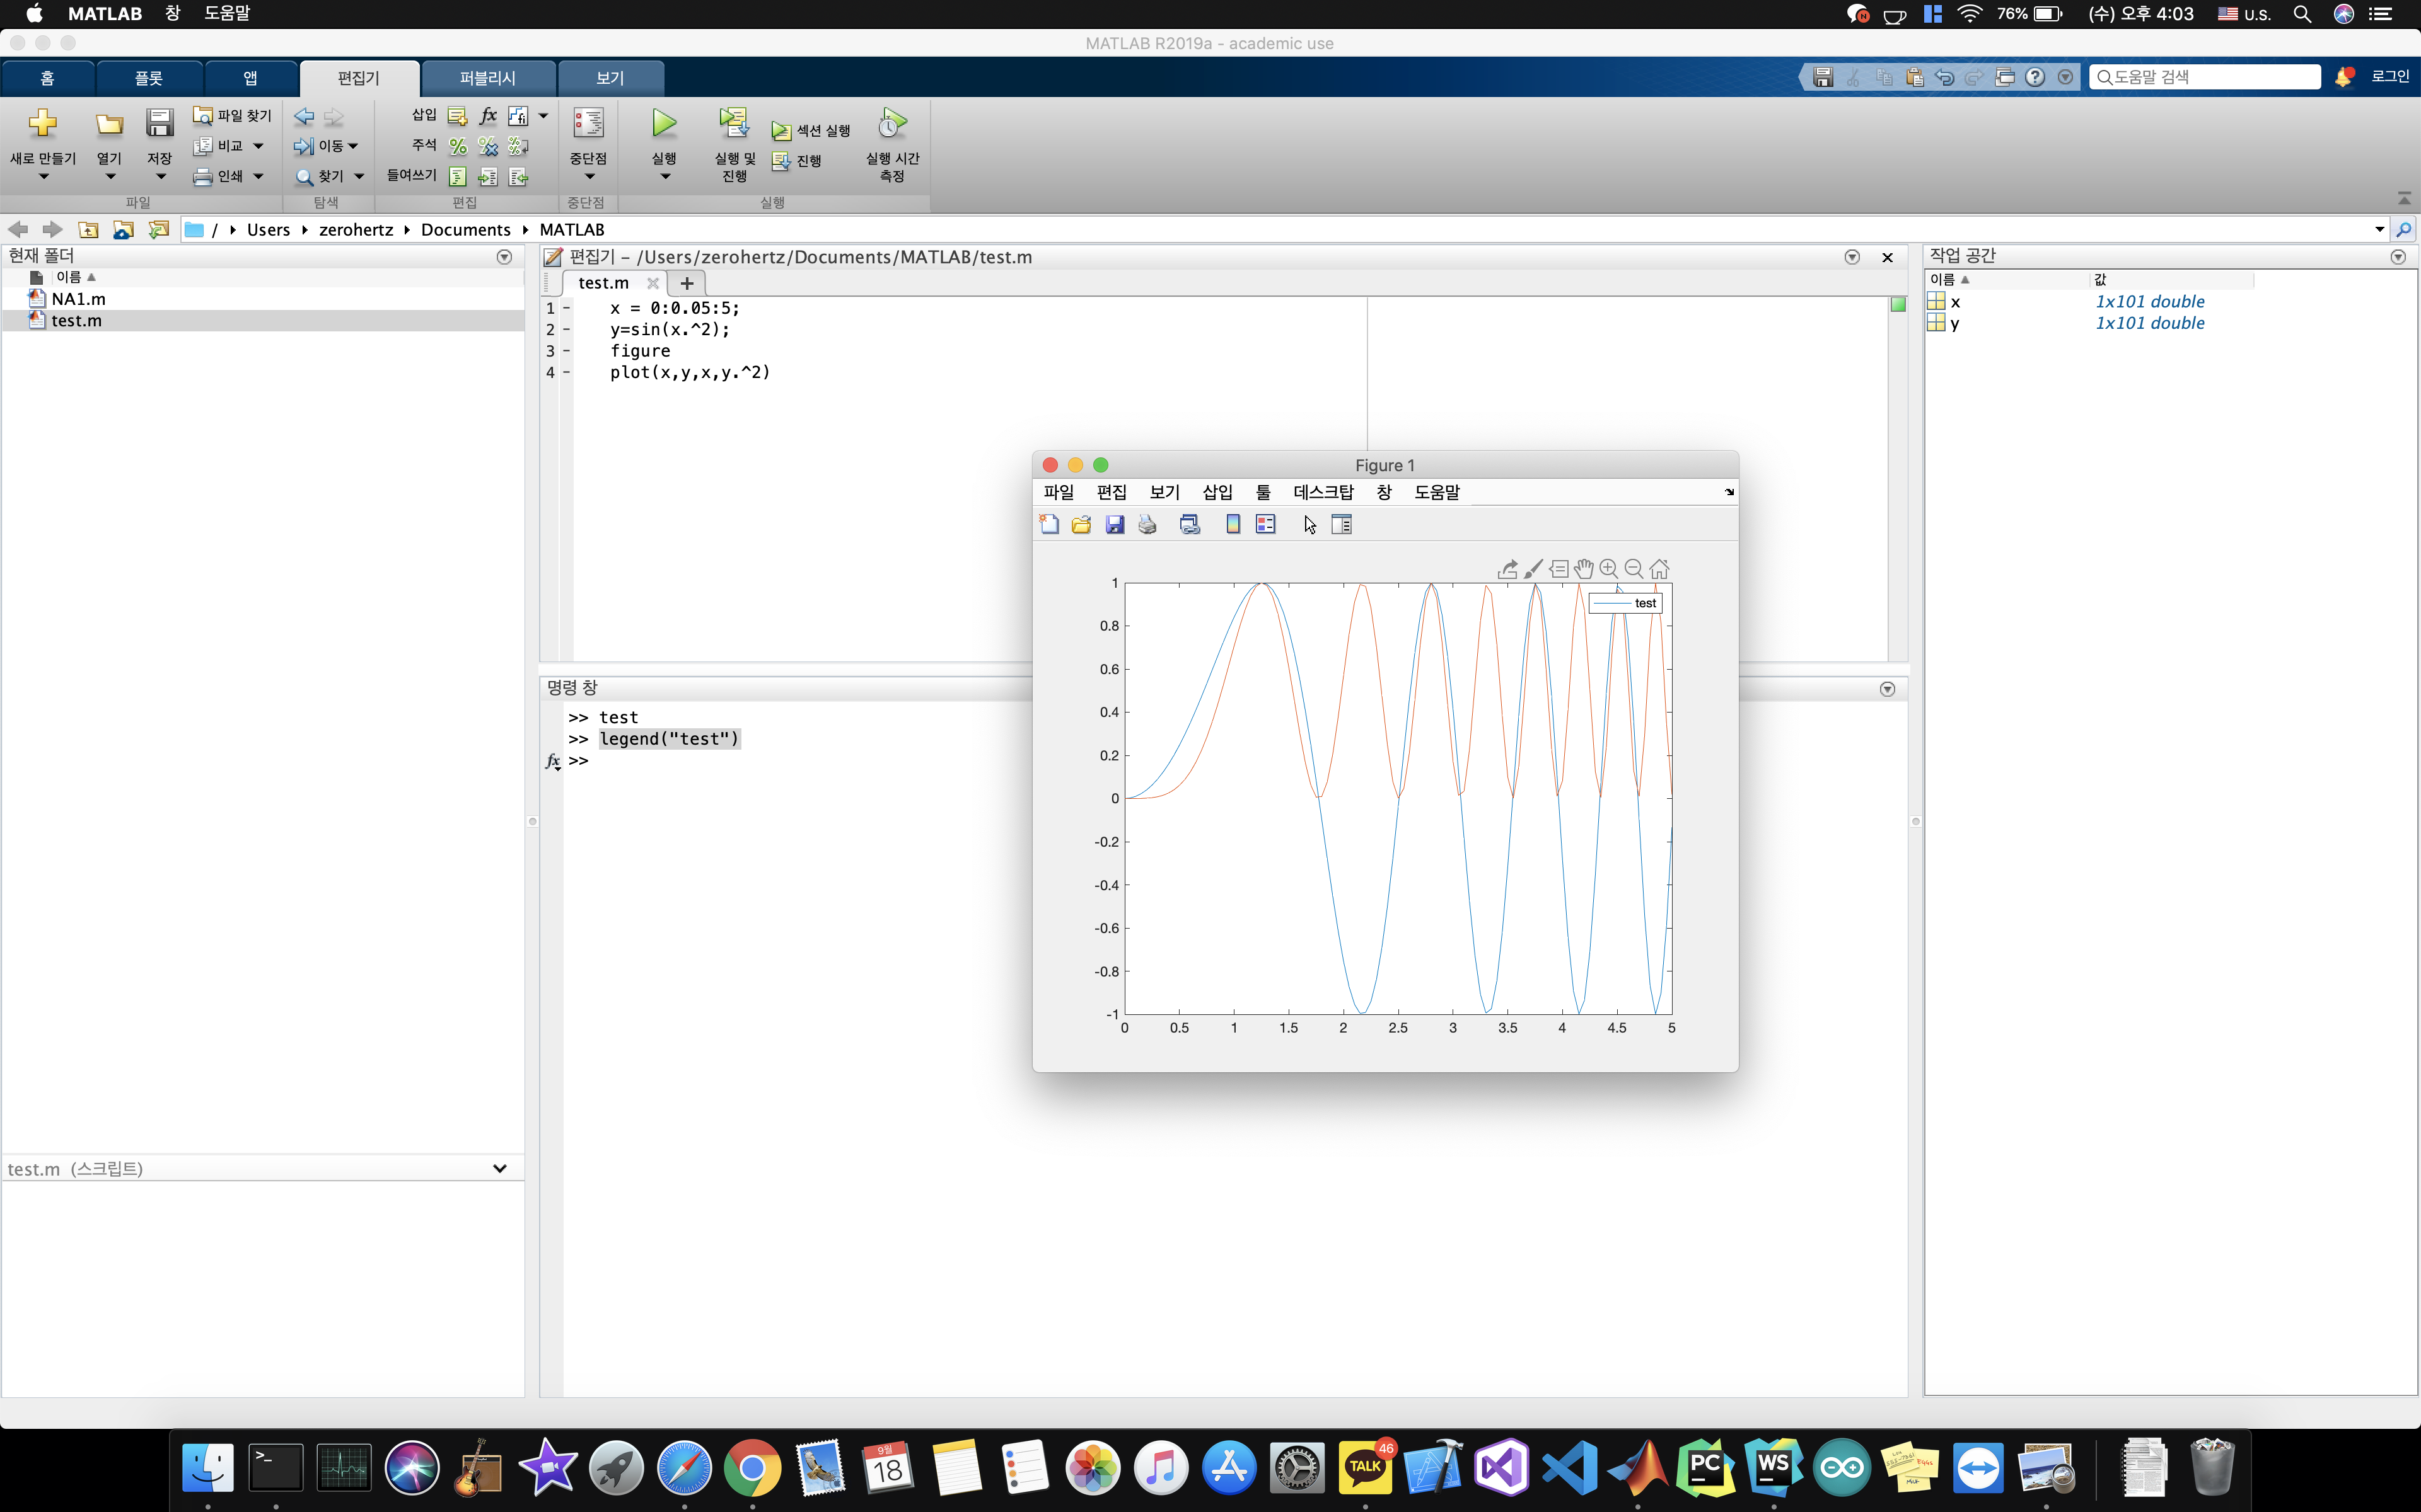Switch to the 앱 (Apps) tab
The width and height of the screenshot is (2421, 1512).
250,78
